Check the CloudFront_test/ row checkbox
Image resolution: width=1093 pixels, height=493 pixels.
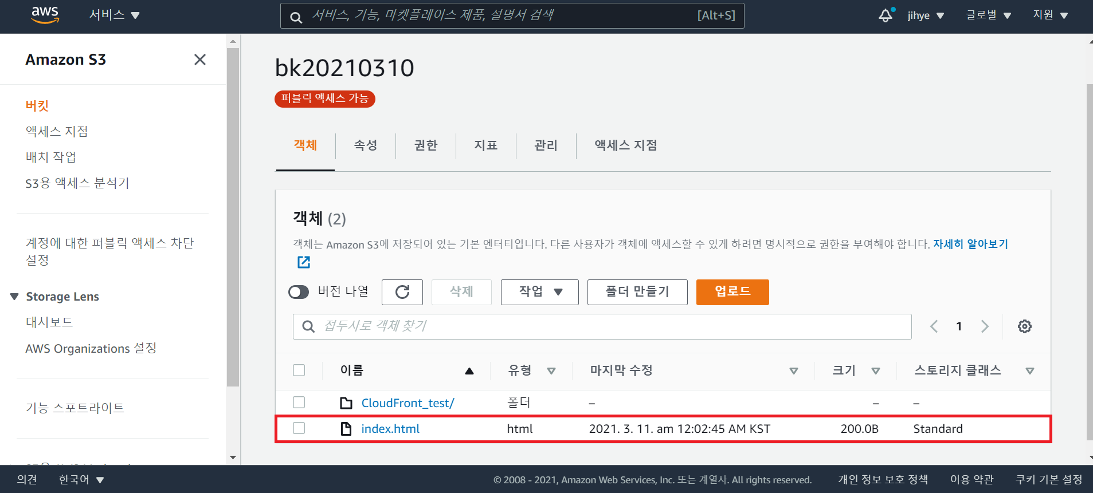point(299,403)
